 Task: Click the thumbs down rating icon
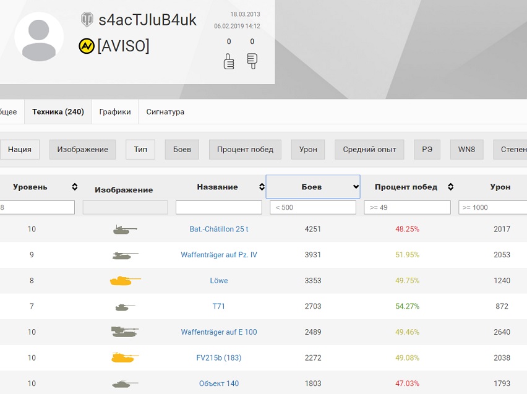point(252,61)
